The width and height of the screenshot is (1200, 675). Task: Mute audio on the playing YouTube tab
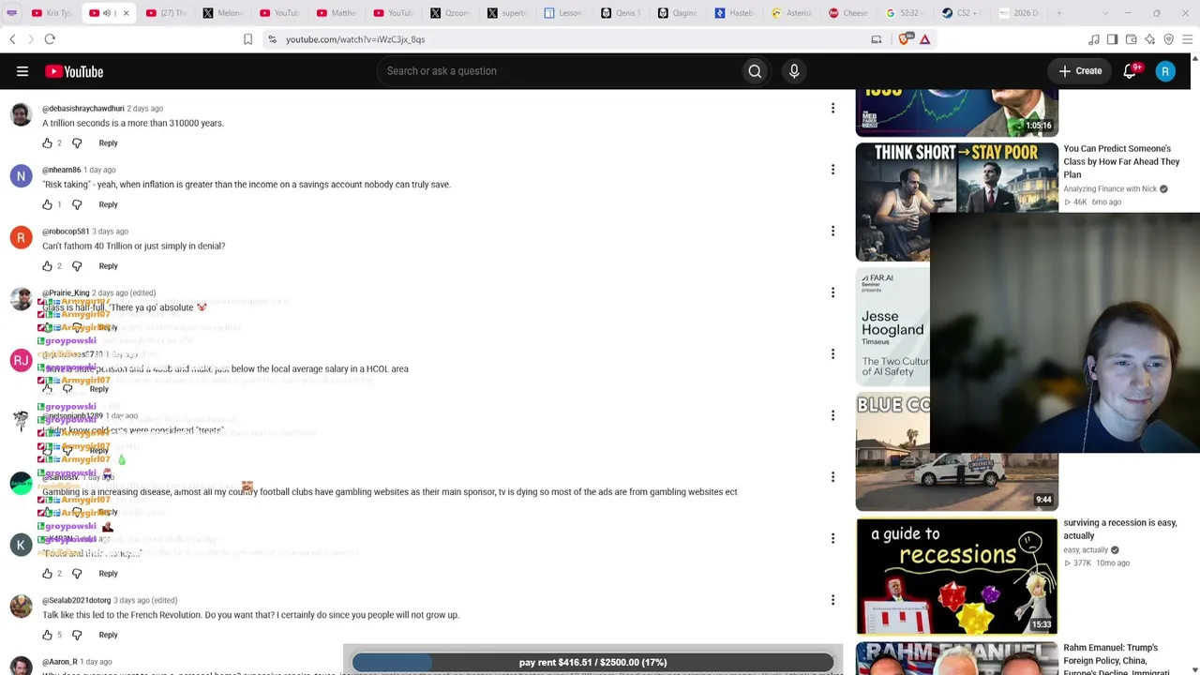(x=107, y=13)
